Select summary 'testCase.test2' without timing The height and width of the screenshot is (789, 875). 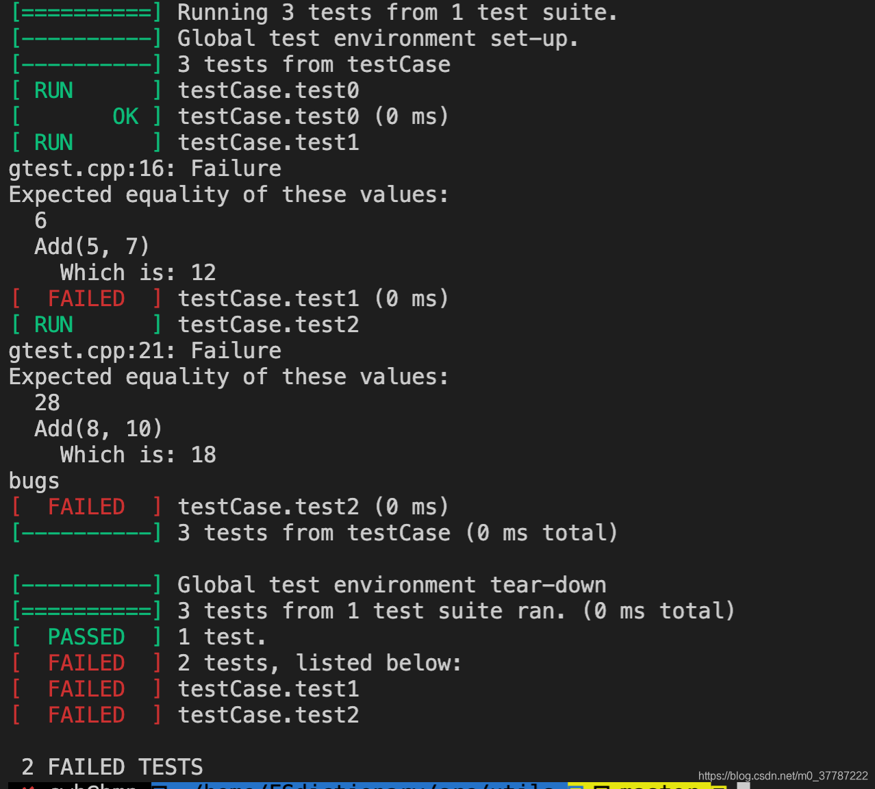coord(268,716)
